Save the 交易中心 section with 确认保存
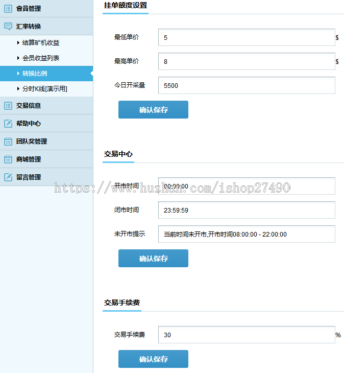 154,259
